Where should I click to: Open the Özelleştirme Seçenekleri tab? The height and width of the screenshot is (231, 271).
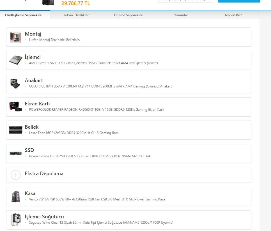(24, 15)
